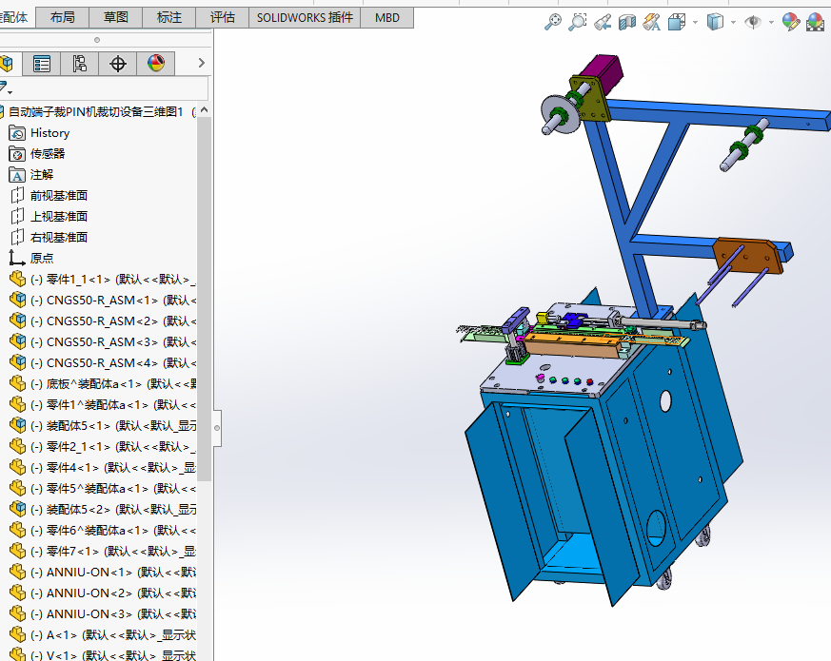Click the Previous View icon
The width and height of the screenshot is (831, 661).
coord(603,22)
